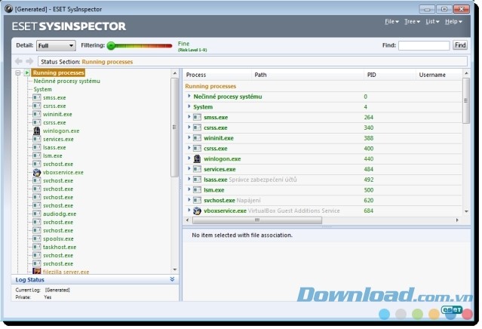Open the Tree menu
482x329 pixels.
pyautogui.click(x=412, y=22)
